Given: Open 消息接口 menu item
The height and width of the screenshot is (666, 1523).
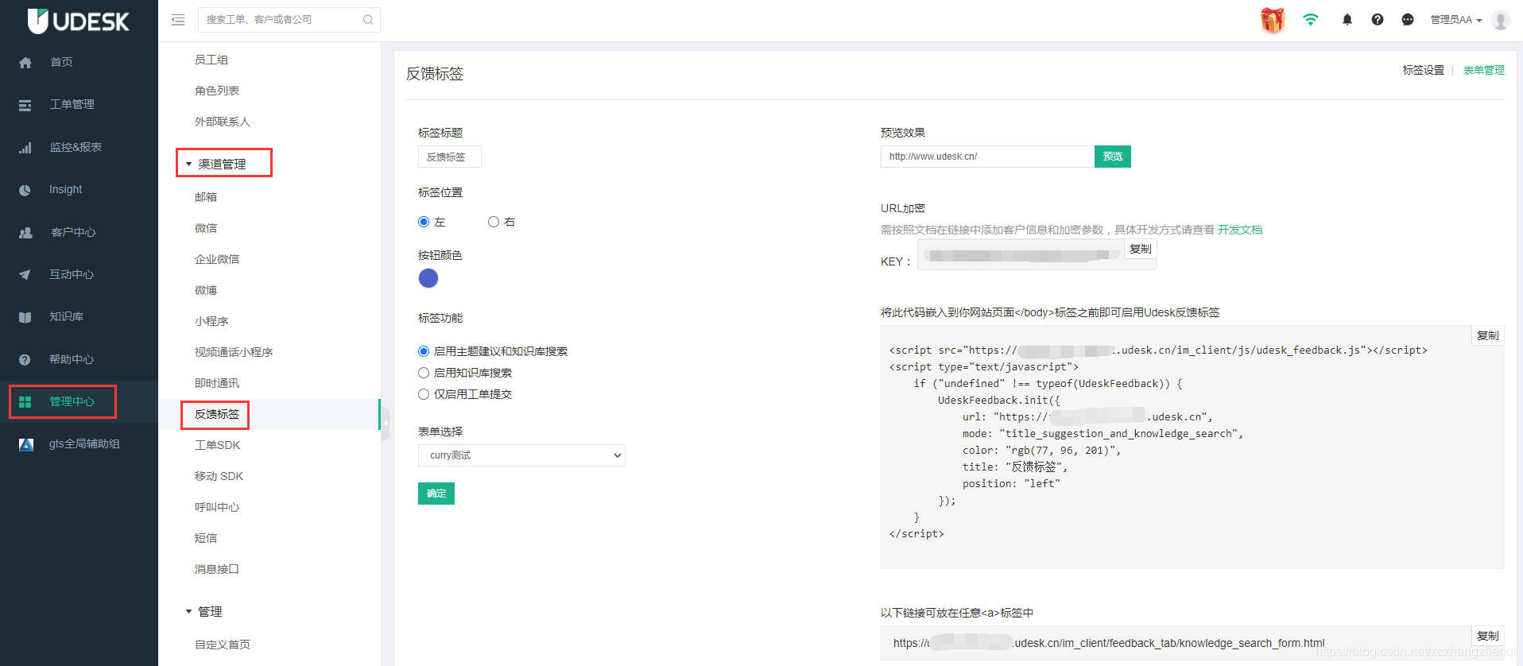Looking at the screenshot, I should [x=217, y=569].
